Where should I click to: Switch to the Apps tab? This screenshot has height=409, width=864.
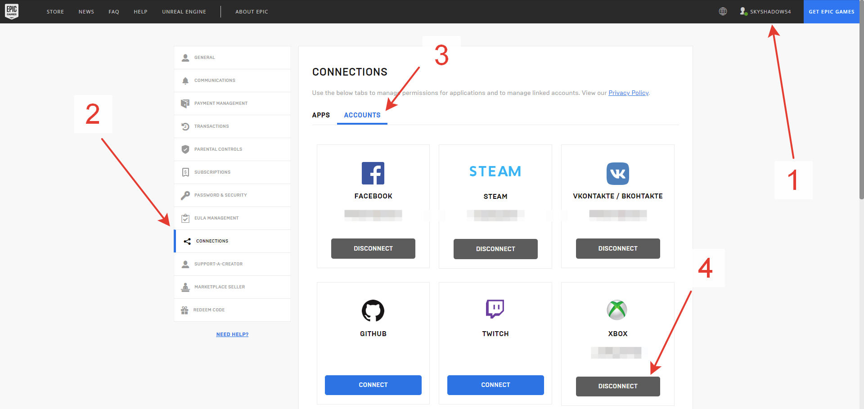(x=321, y=115)
